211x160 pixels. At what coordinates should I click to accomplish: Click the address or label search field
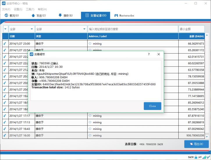[x=133, y=29]
